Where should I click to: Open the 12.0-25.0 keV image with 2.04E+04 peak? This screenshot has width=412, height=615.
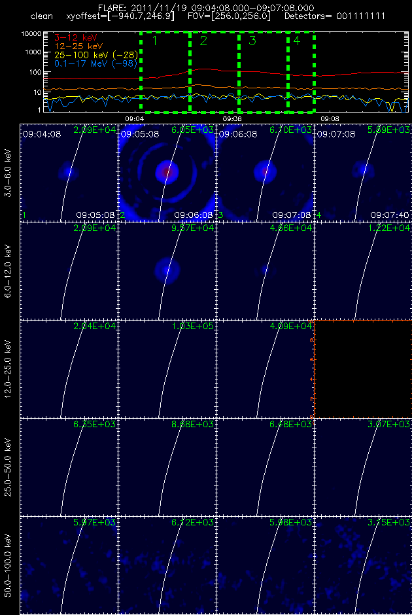69,369
